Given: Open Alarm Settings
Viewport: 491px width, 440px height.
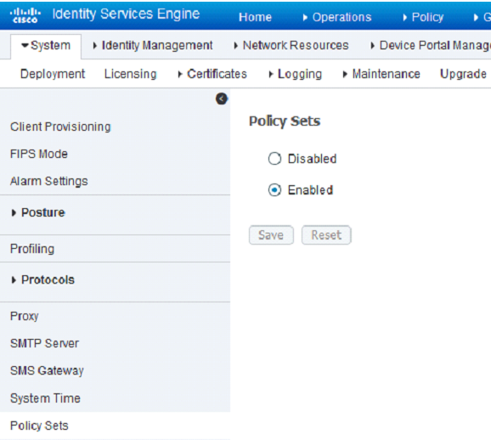Looking at the screenshot, I should pos(49,181).
